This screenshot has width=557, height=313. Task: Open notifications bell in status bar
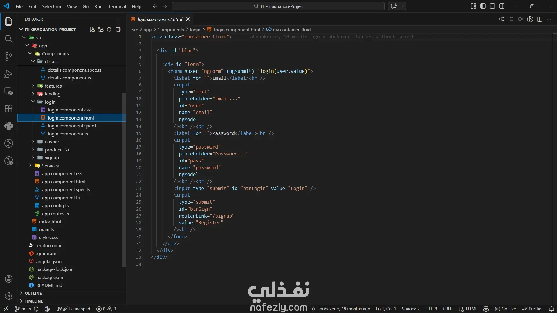[551, 309]
